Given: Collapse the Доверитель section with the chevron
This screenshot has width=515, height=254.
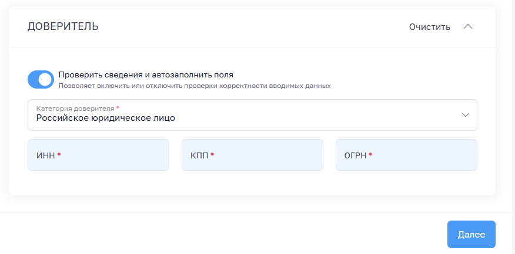Looking at the screenshot, I should (x=468, y=26).
